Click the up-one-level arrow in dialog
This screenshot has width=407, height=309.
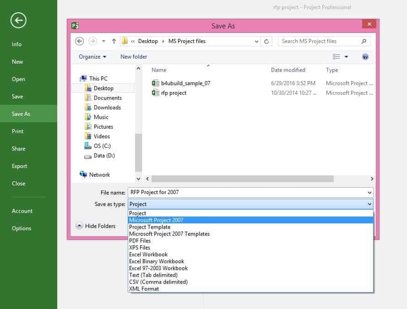click(x=114, y=41)
